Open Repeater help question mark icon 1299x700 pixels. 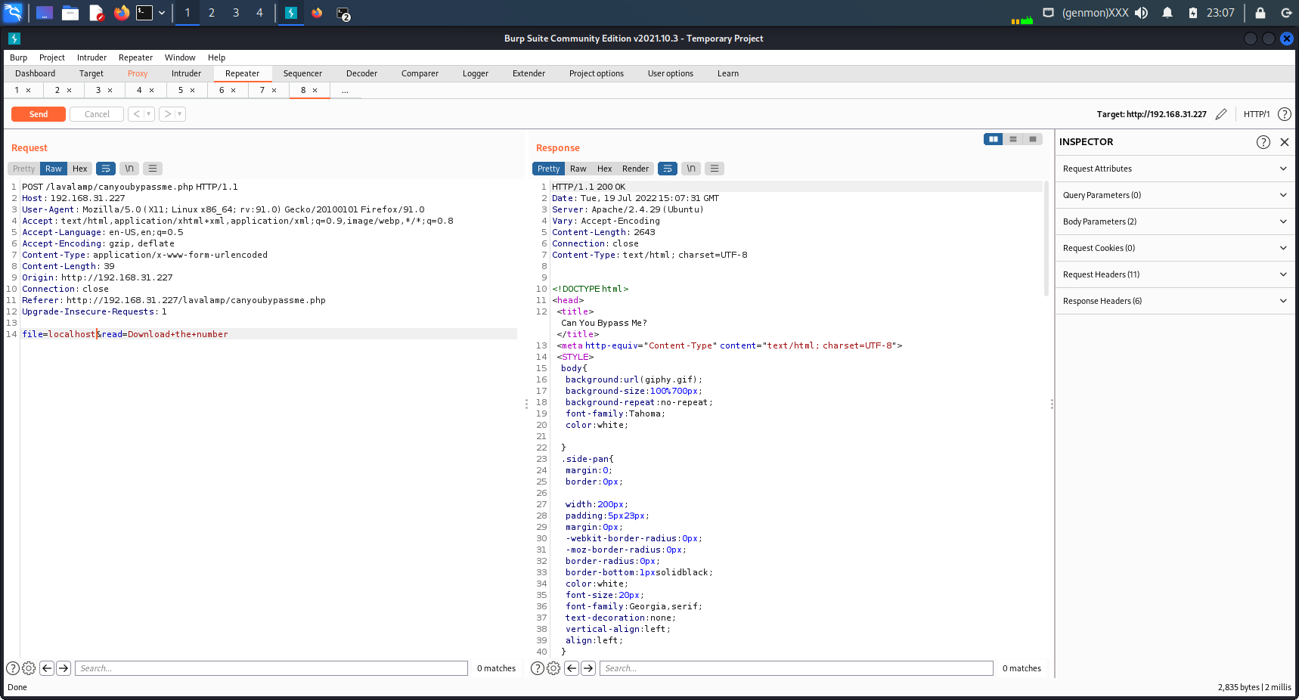pos(1285,114)
